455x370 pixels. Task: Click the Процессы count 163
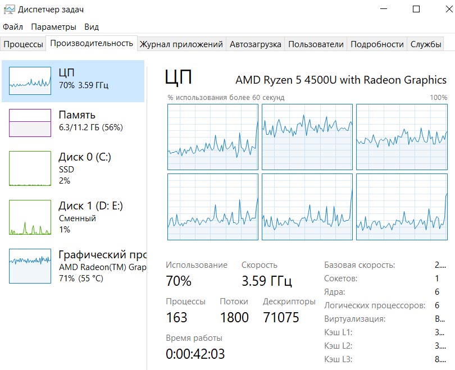[176, 317]
